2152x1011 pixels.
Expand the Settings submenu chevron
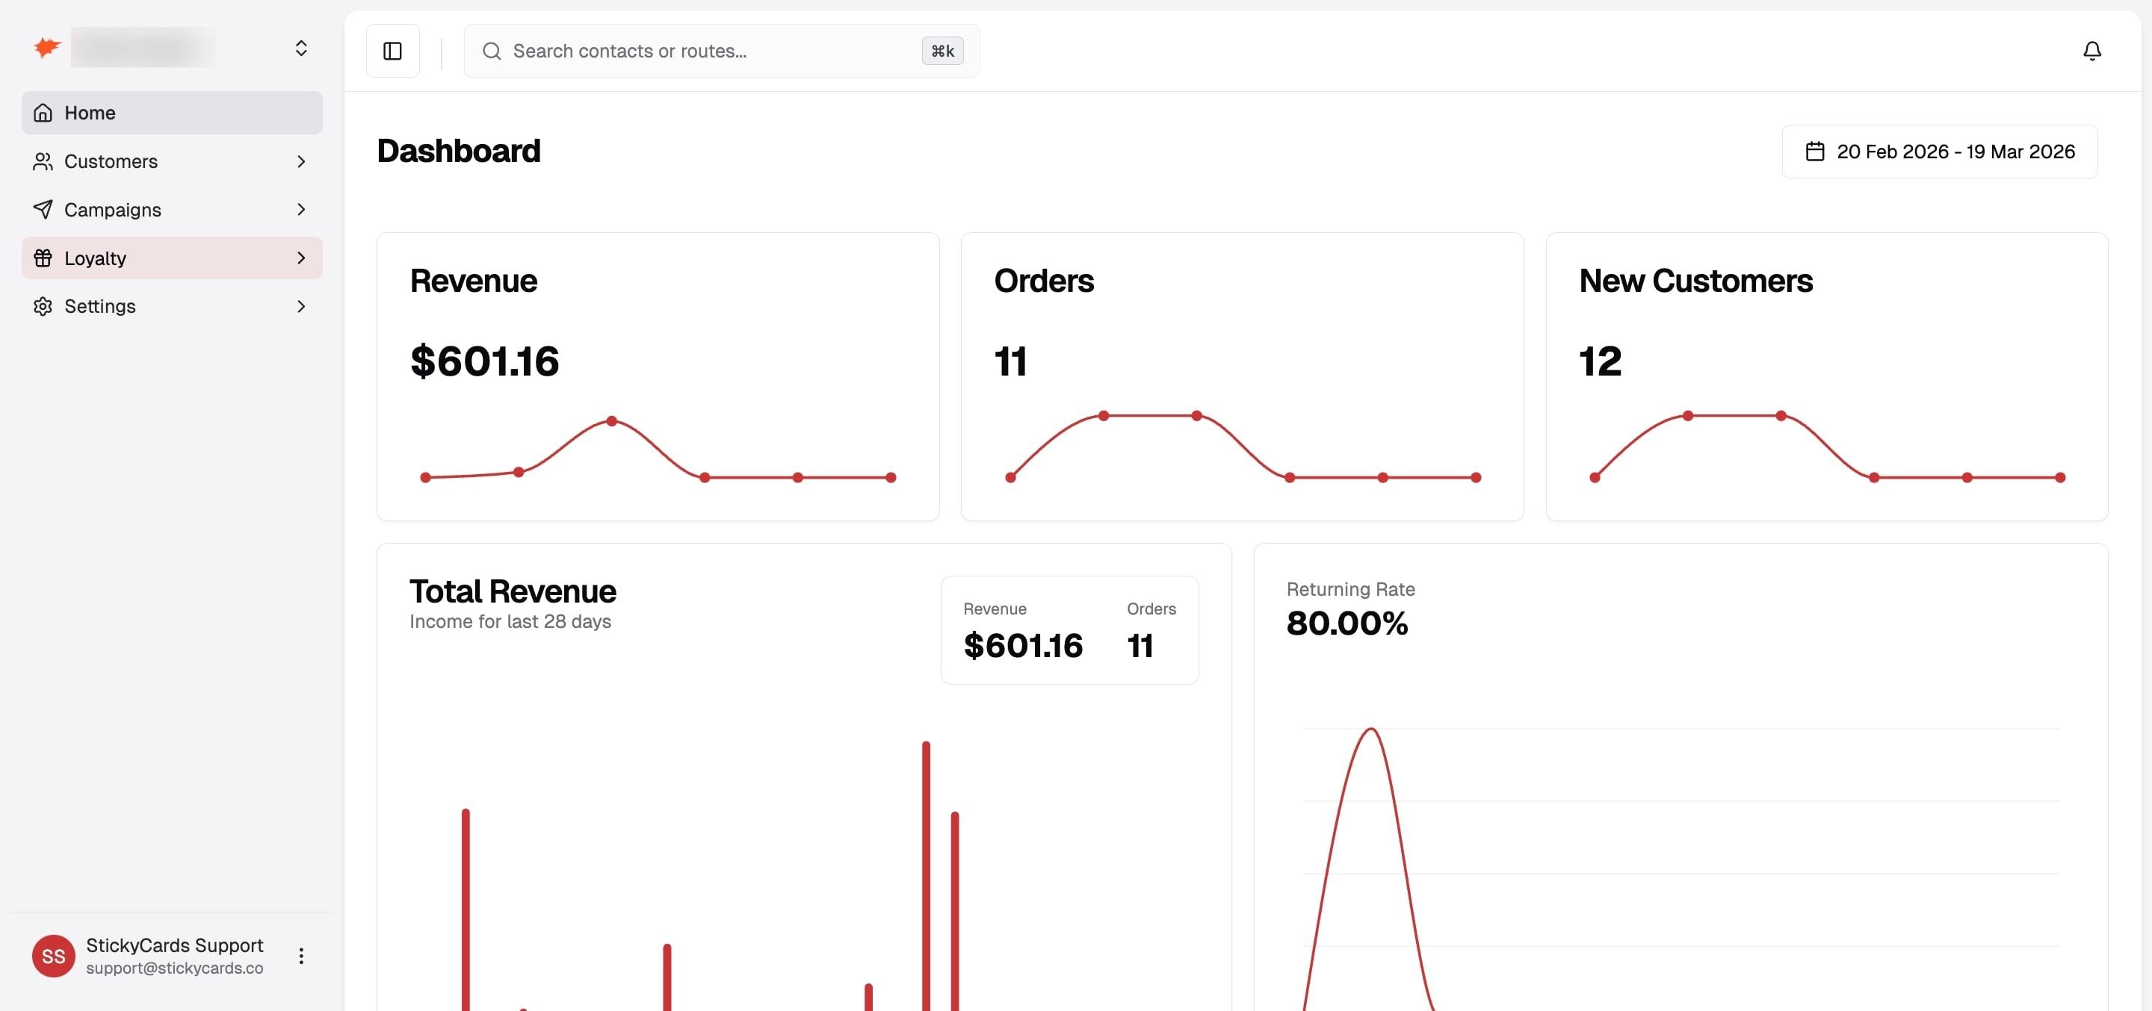point(300,306)
